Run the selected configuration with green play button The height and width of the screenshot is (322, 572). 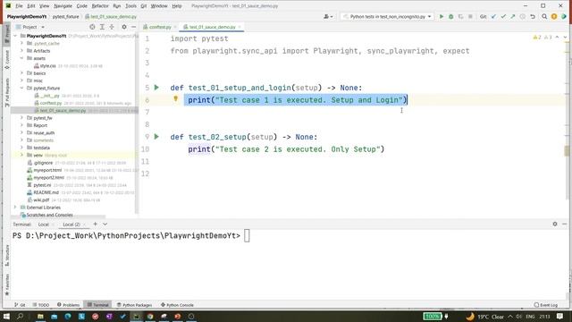pyautogui.click(x=442, y=16)
